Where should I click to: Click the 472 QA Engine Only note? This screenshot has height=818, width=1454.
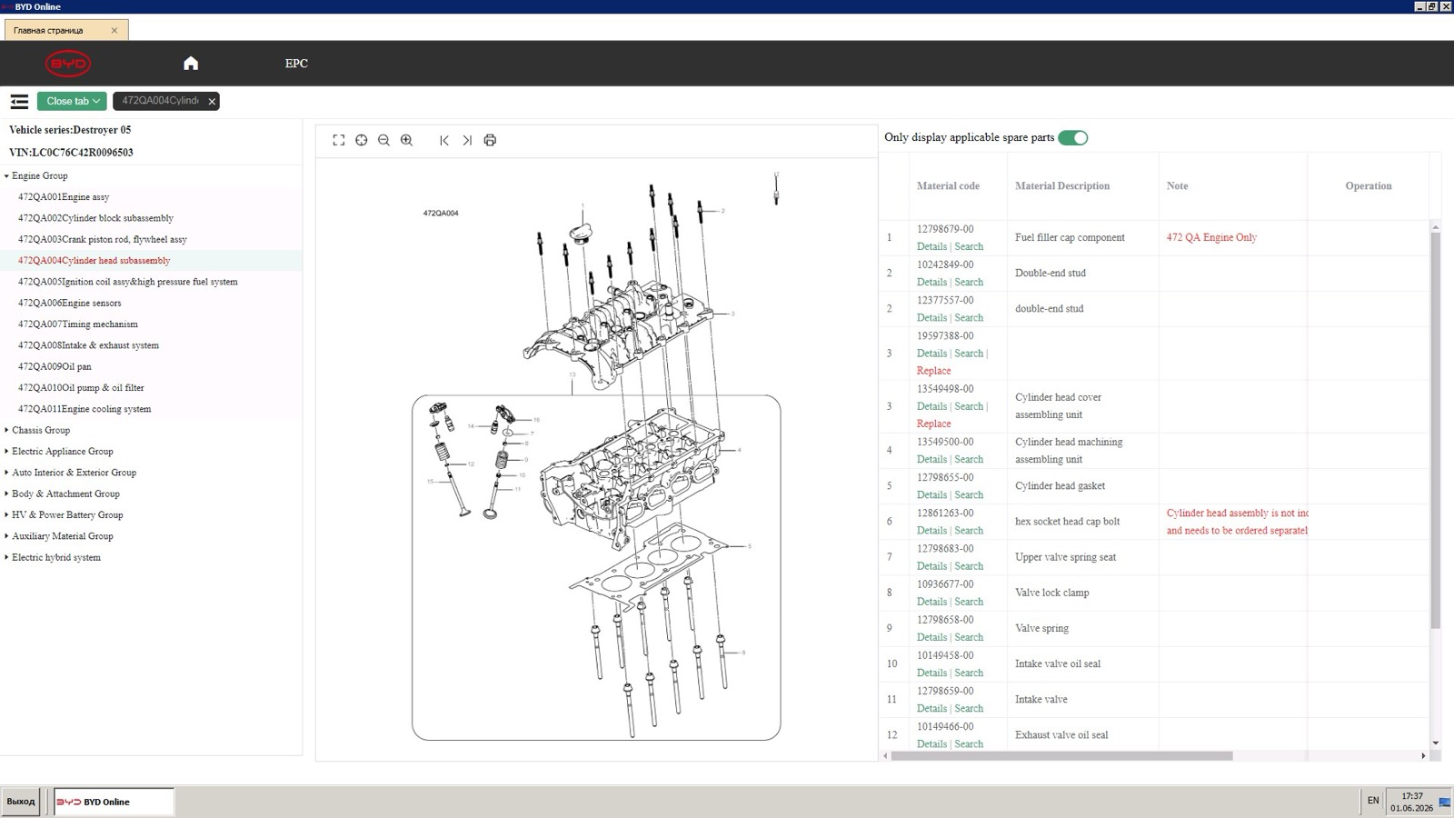[1211, 237]
